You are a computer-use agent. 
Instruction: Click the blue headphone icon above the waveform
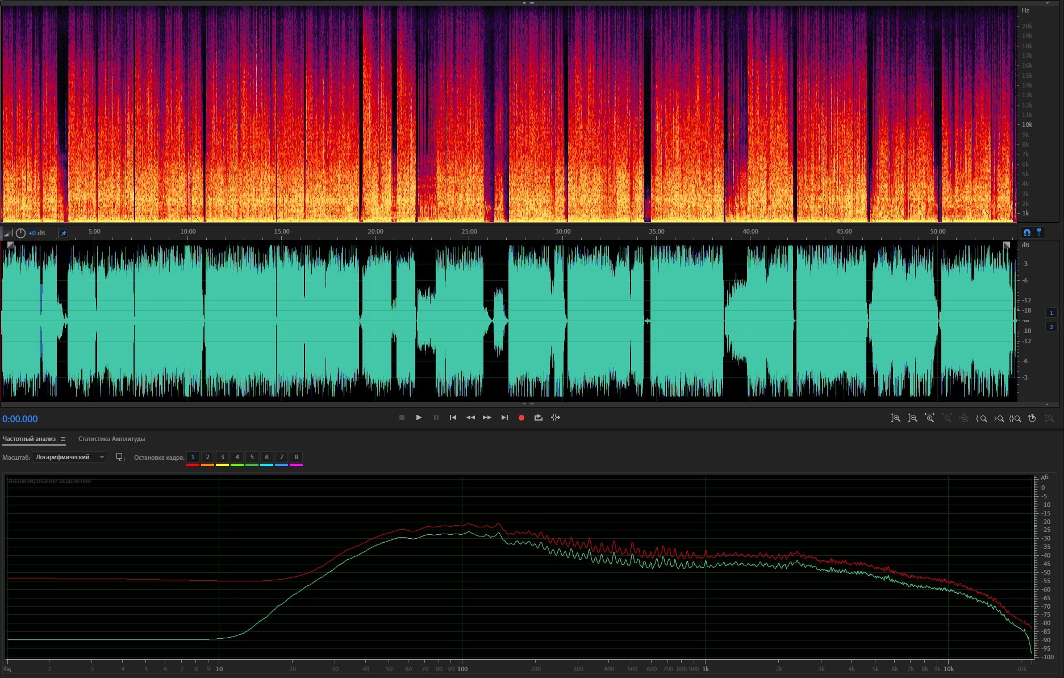coord(1027,232)
